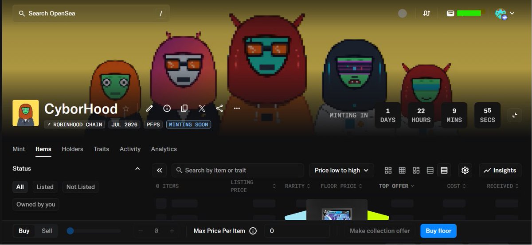Click the PFPS category tag
Viewport: 532px width, 245px height.
coord(154,124)
